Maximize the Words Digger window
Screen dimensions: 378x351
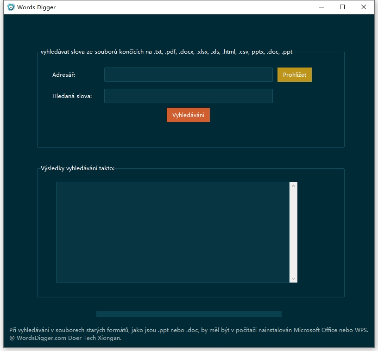[342, 7]
